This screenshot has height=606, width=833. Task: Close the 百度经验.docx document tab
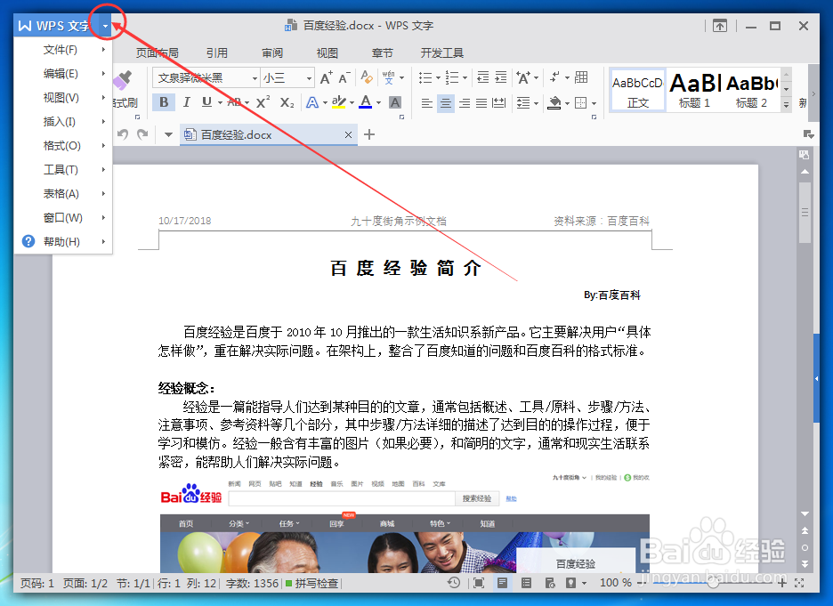pyautogui.click(x=348, y=135)
